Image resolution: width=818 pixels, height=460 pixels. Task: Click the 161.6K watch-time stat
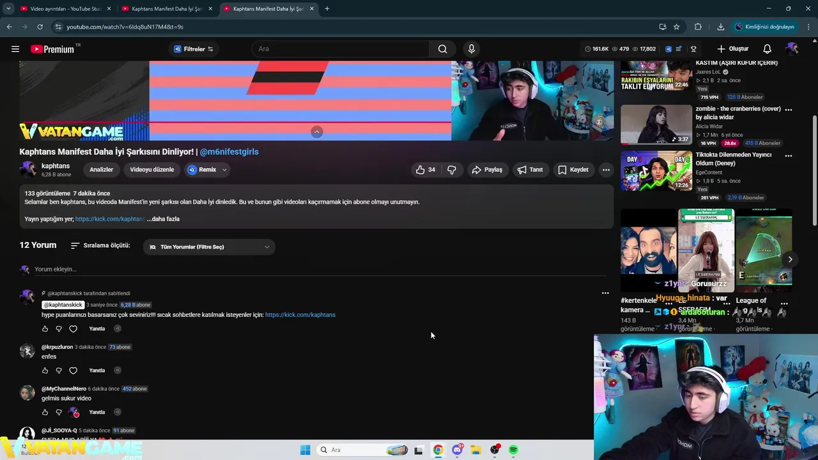point(597,49)
